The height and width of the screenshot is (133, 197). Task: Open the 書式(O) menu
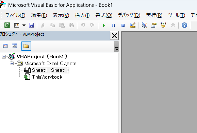(x=104, y=15)
